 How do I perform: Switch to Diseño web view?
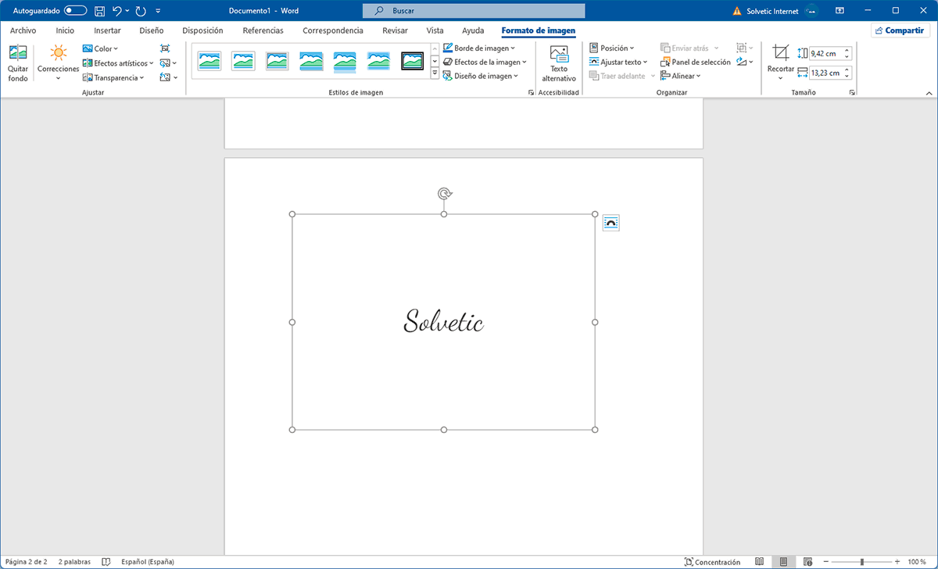tap(808, 562)
